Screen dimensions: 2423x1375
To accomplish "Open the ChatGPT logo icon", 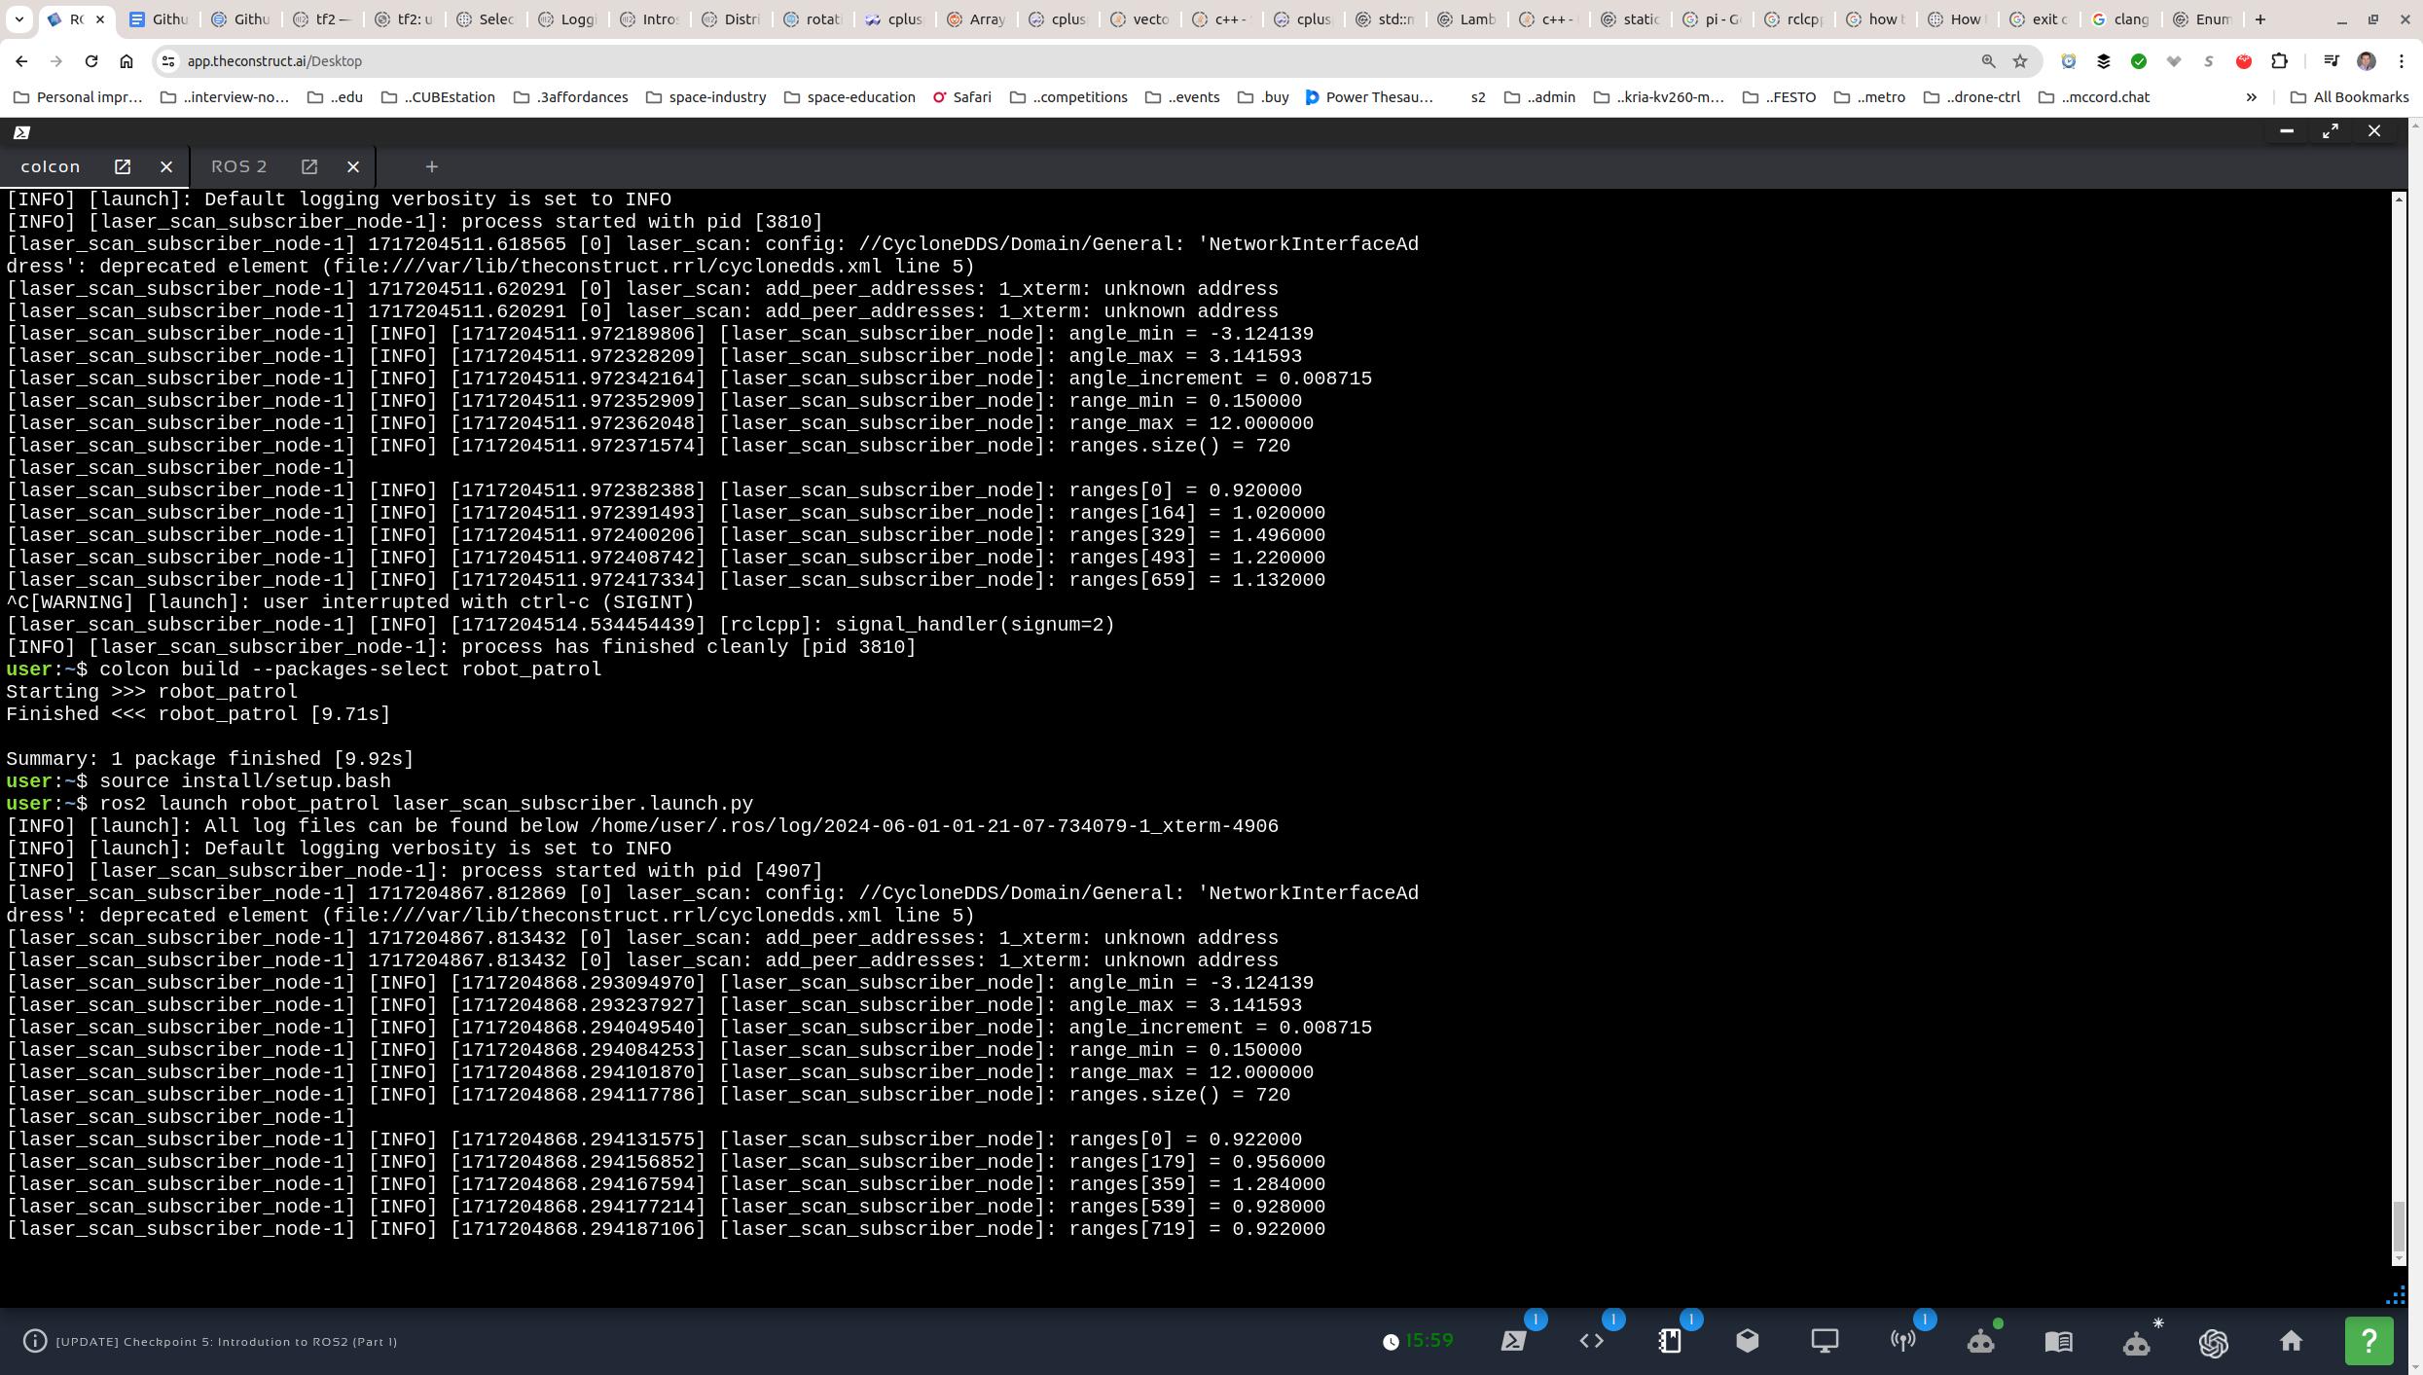I will click(2214, 1342).
